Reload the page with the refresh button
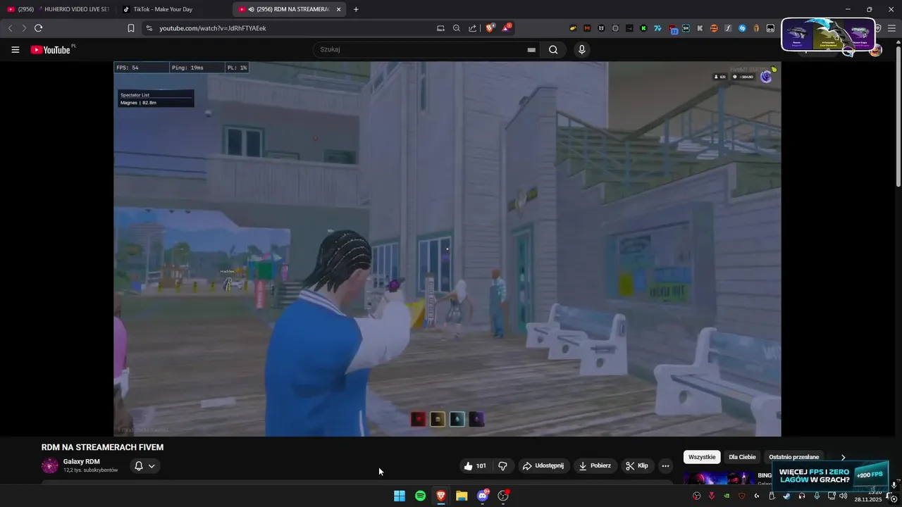Viewport: 902px width, 507px height. pyautogui.click(x=38, y=28)
